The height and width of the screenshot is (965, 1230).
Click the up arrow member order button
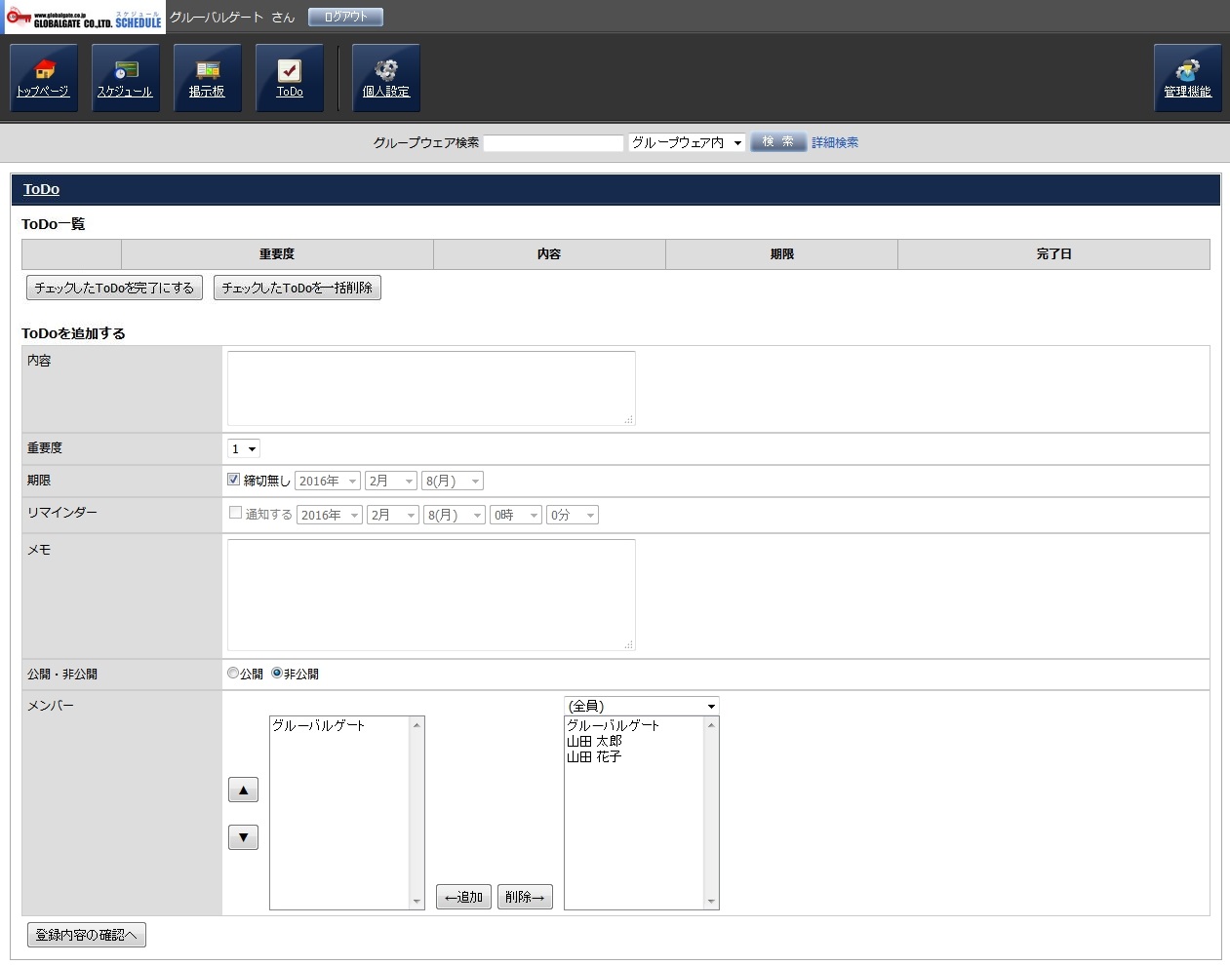243,790
